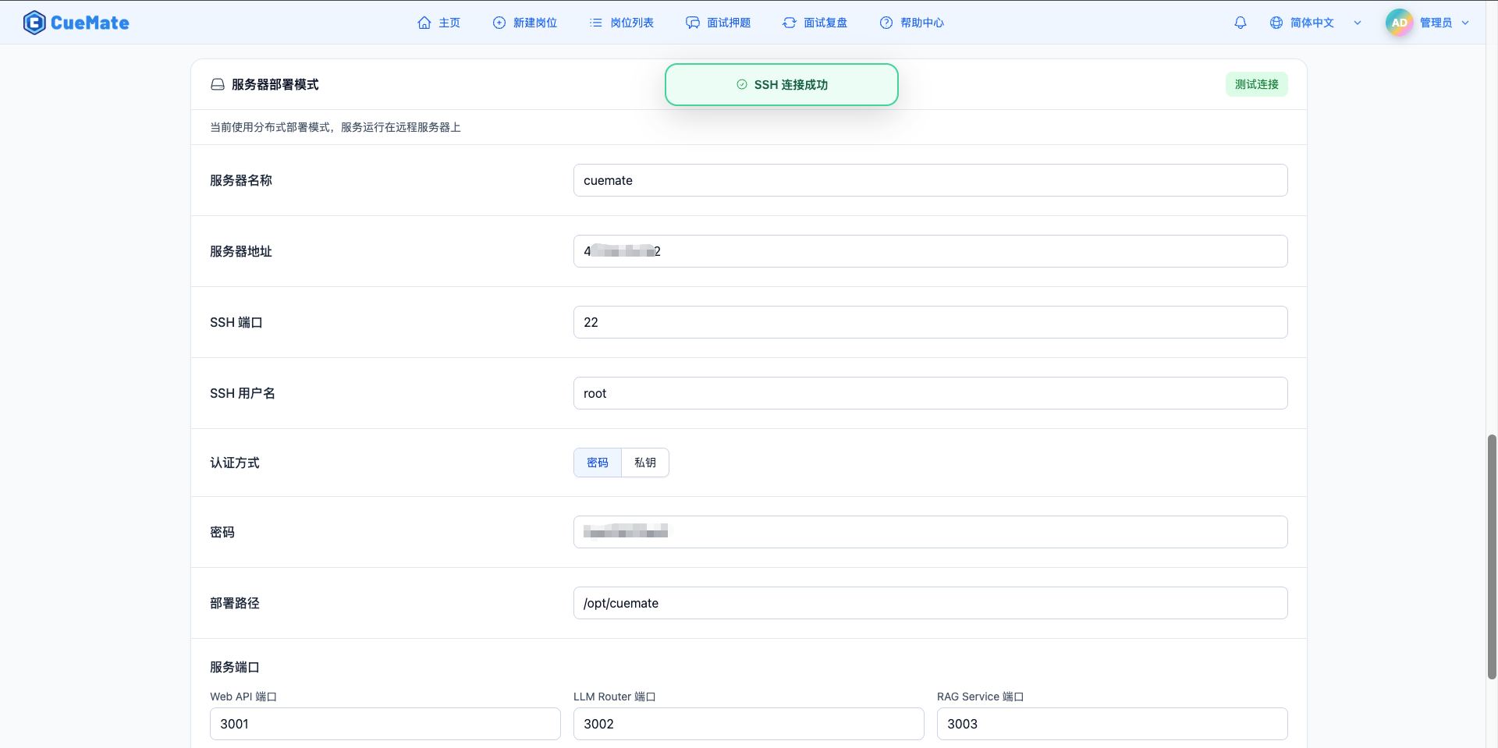The image size is (1498, 748).
Task: Click the server icon beside 服务器部署模式
Action: coord(218,84)
